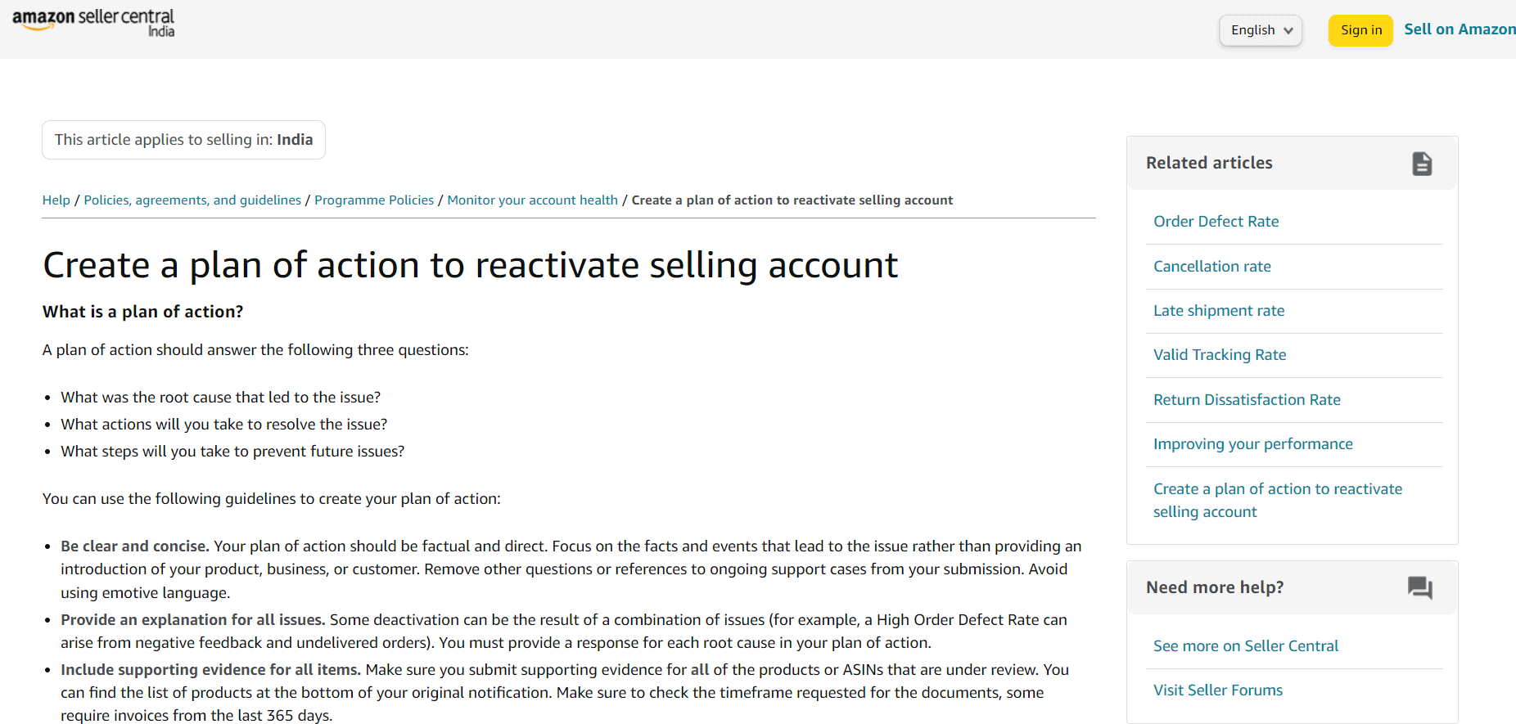The image size is (1516, 724).
Task: Open the English language dropdown
Action: (x=1261, y=30)
